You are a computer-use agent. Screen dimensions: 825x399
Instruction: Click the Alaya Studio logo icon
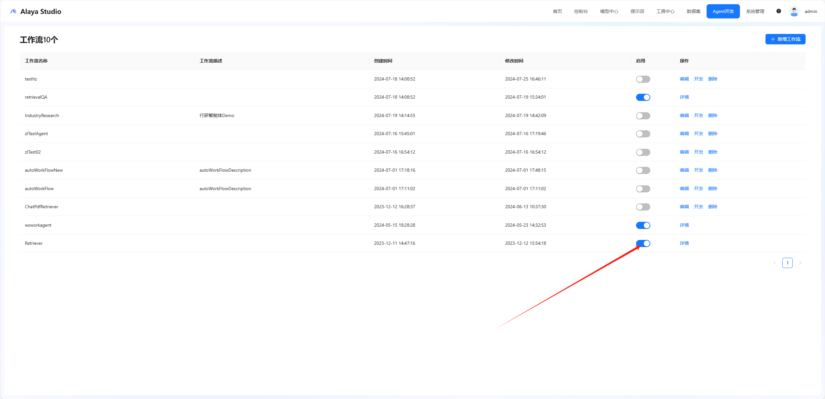13,11
